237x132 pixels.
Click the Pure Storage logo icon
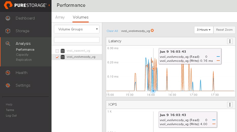tap(8, 5)
